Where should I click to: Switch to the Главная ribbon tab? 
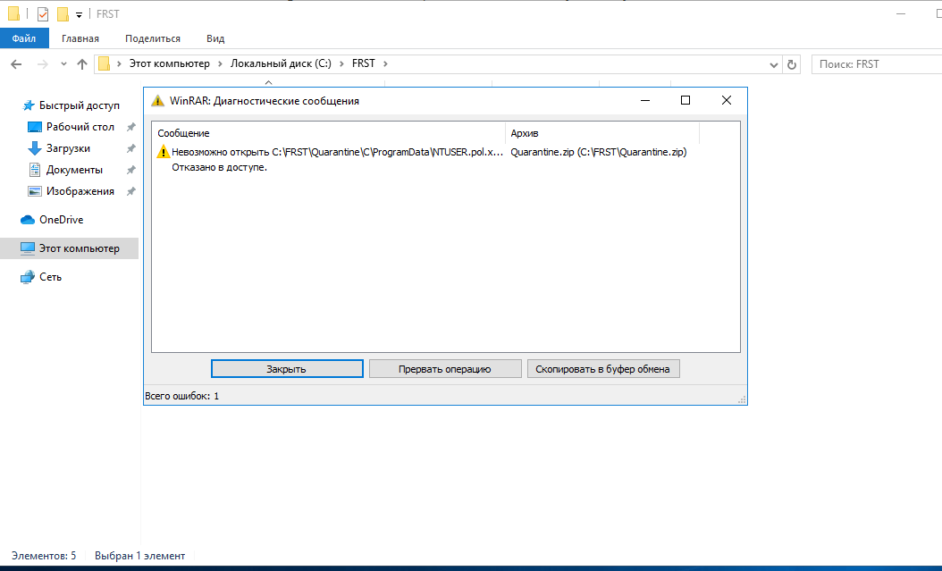pyautogui.click(x=80, y=38)
